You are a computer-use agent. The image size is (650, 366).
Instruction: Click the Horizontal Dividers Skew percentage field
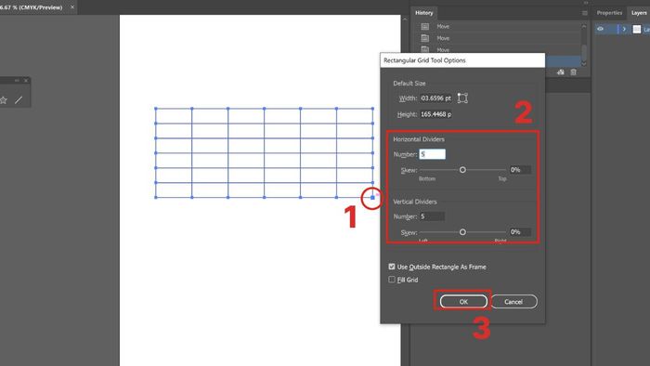520,169
